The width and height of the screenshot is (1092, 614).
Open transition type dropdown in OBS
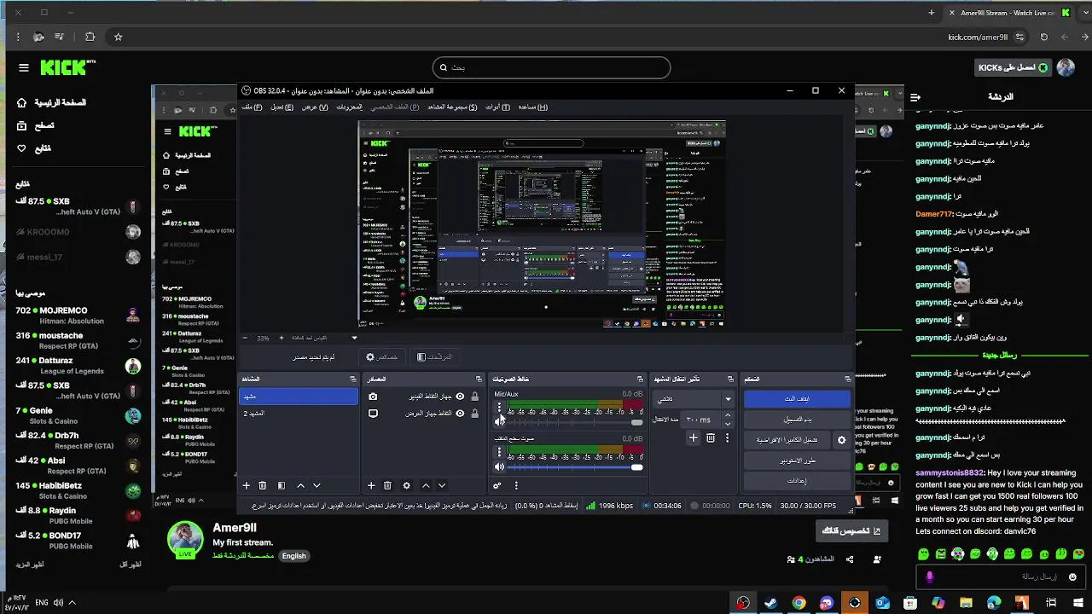(694, 398)
